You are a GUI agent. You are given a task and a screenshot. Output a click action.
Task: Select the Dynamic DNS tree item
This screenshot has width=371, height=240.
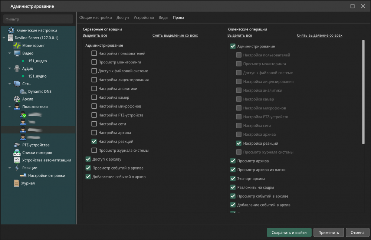[40, 92]
